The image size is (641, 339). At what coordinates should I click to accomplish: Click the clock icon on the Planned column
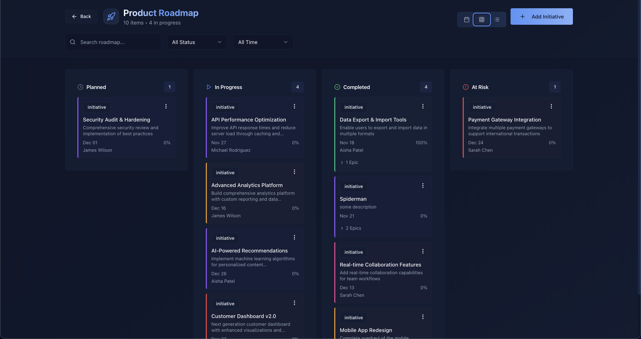80,87
